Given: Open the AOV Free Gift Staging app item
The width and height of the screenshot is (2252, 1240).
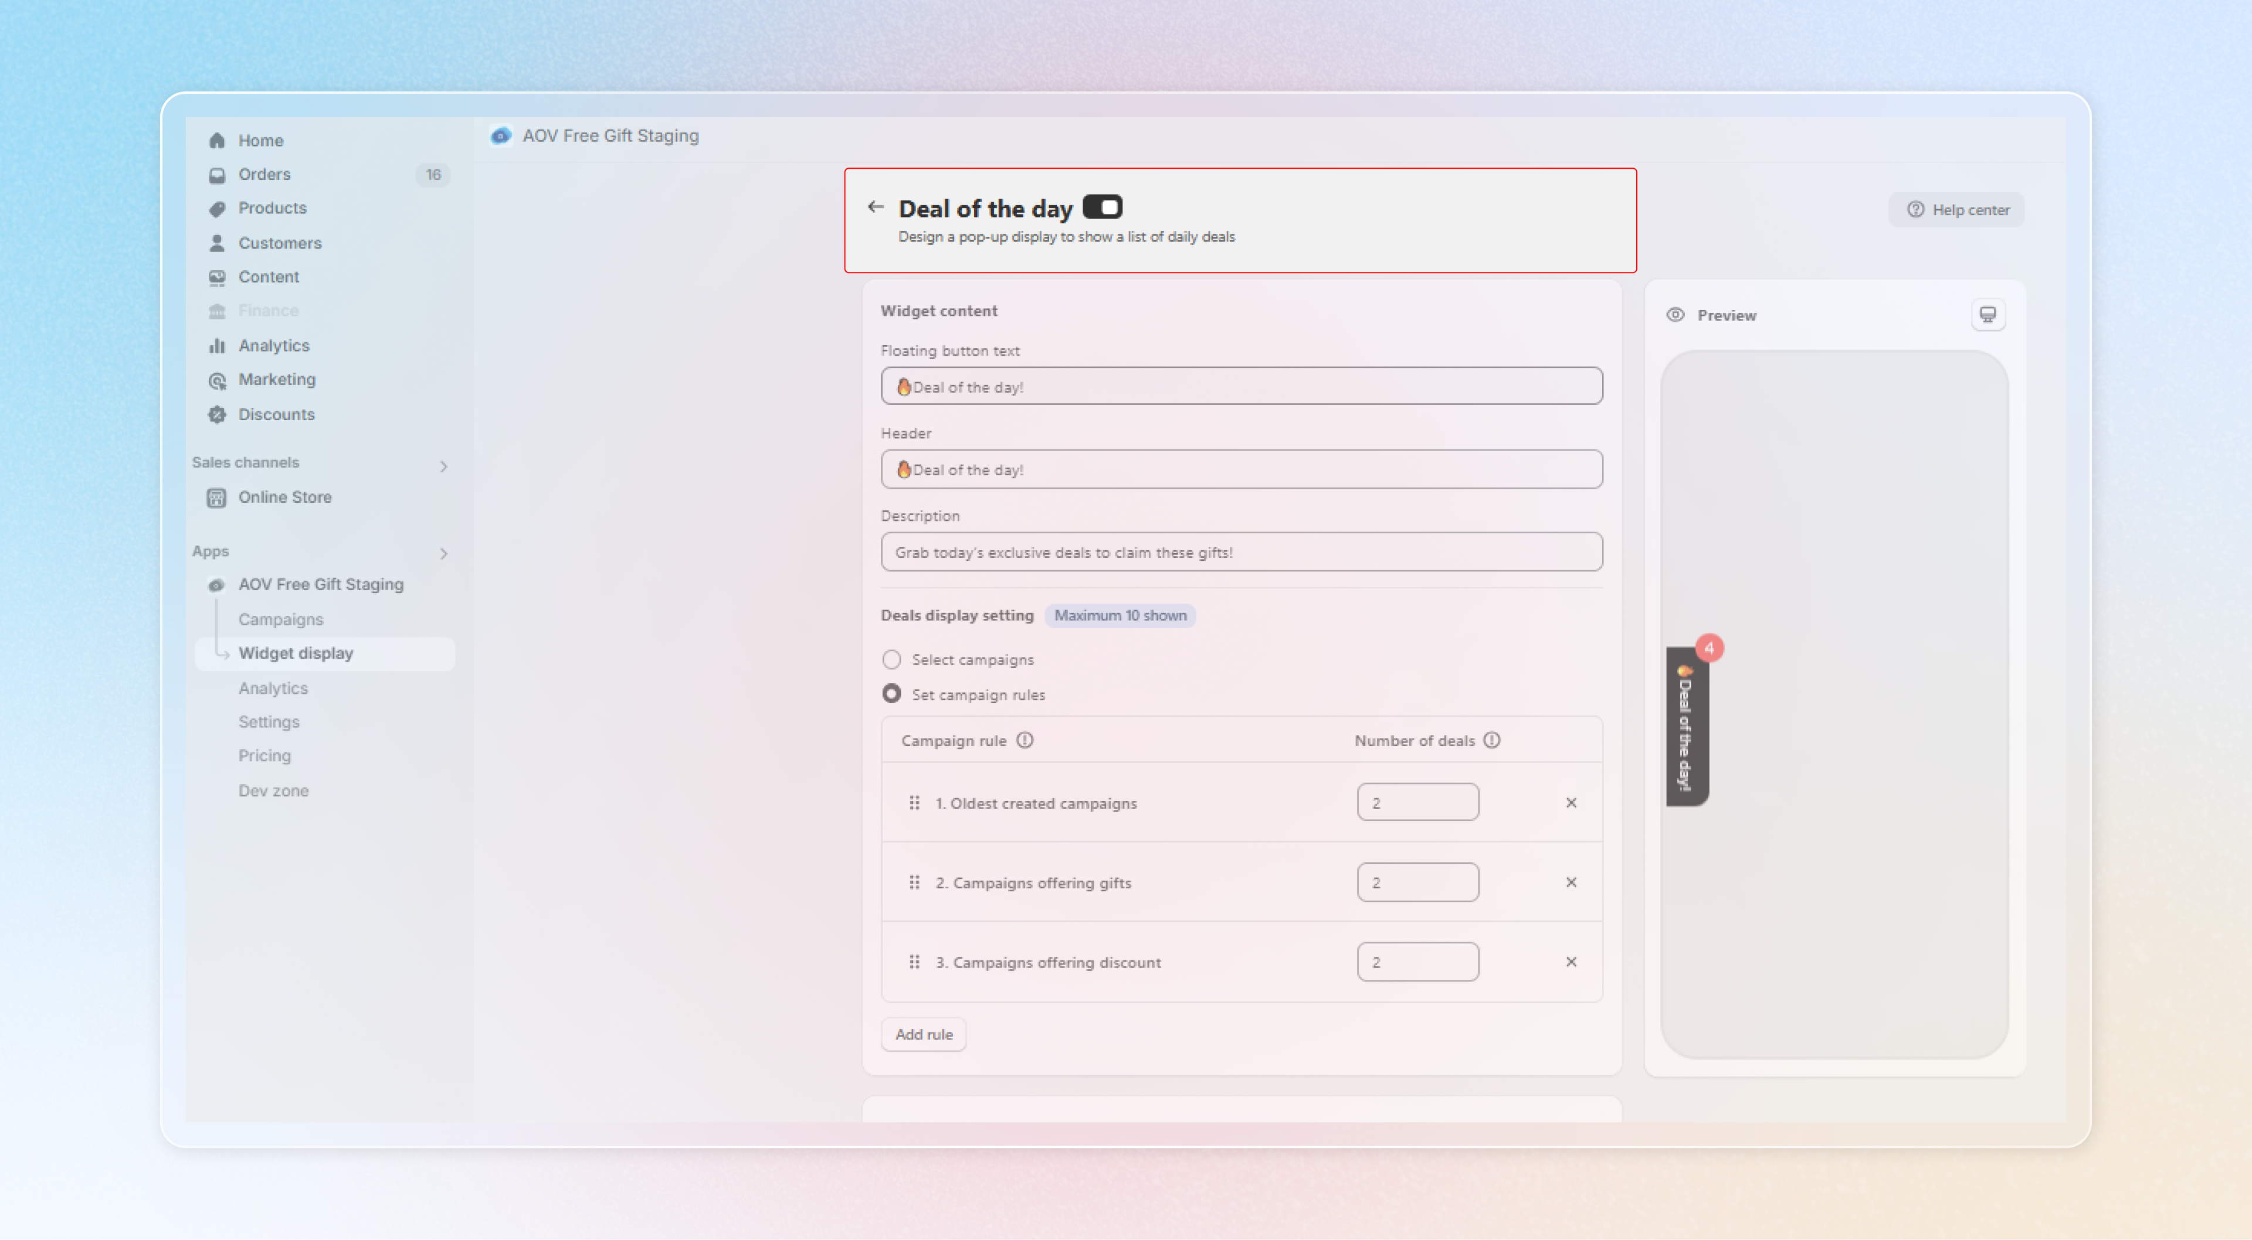Looking at the screenshot, I should pyautogui.click(x=320, y=584).
